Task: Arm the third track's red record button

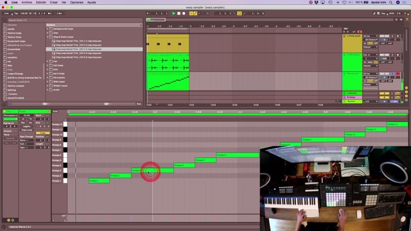Action: (x=398, y=74)
